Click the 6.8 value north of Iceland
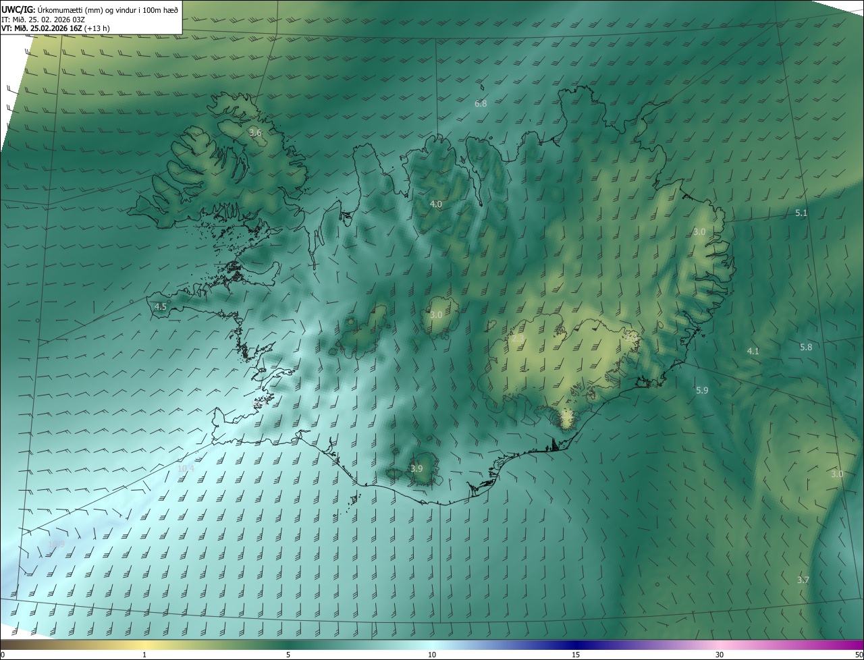The width and height of the screenshot is (864, 660). click(481, 103)
